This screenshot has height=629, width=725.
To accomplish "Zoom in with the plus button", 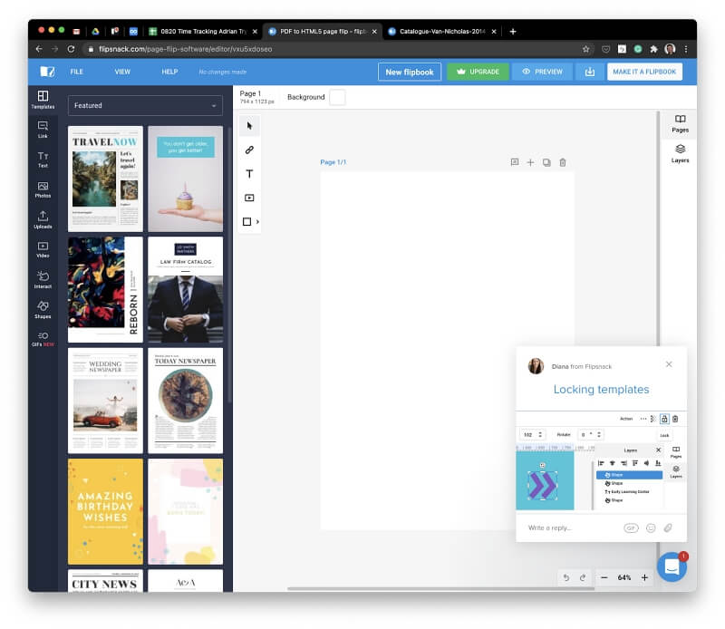I will point(644,577).
